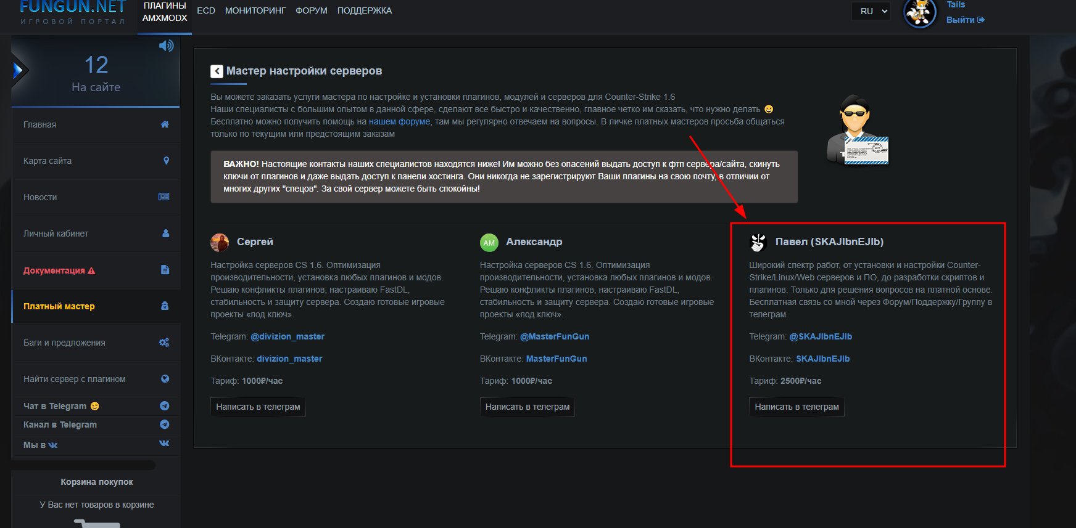Go to Главная in the sidebar
This screenshot has width=1076, height=528.
point(96,124)
